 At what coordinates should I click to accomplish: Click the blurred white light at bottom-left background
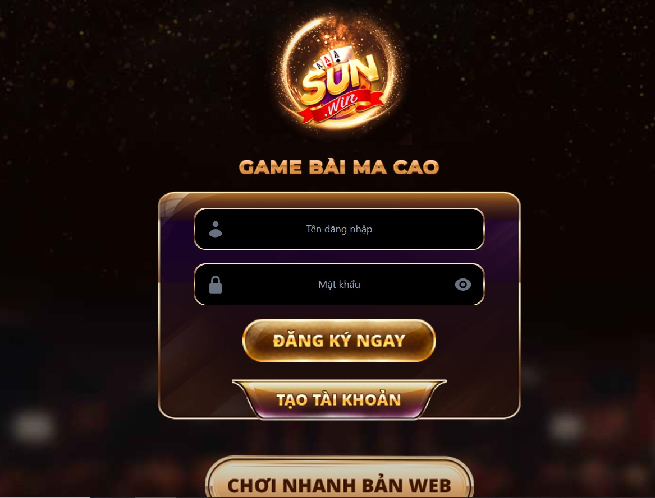(x=34, y=426)
